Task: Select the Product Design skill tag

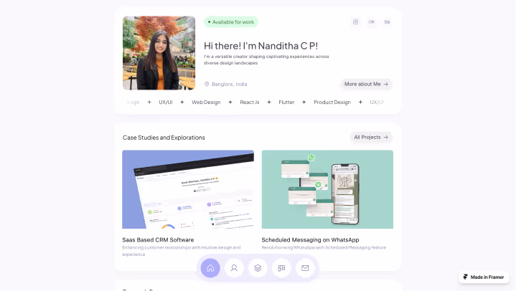Action: [332, 102]
